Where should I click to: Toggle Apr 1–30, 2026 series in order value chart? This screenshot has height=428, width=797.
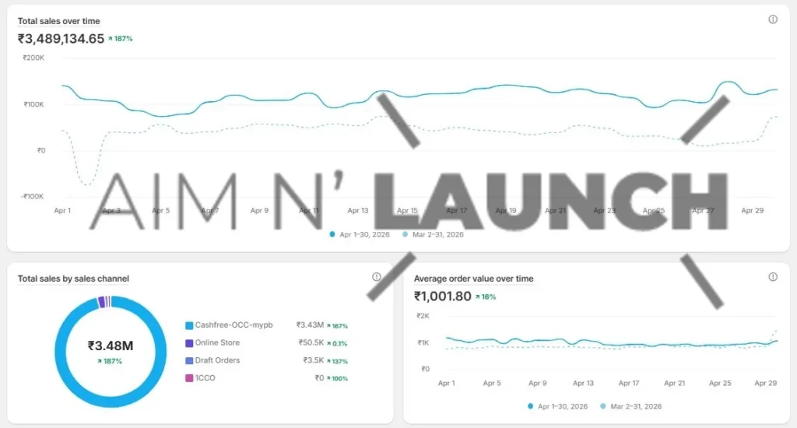(557, 406)
